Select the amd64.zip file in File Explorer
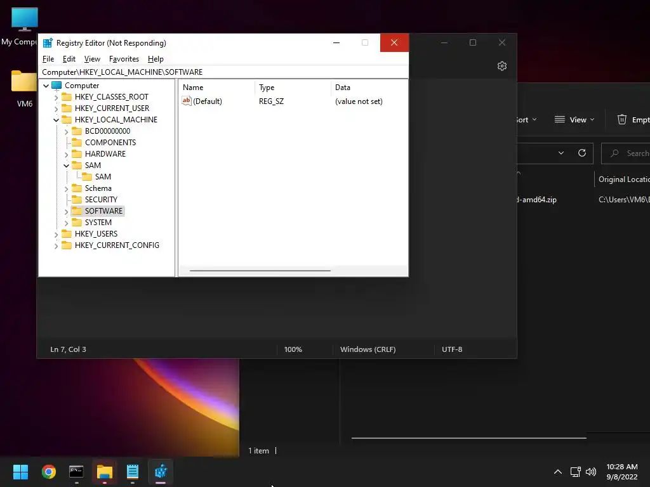 pyautogui.click(x=536, y=200)
